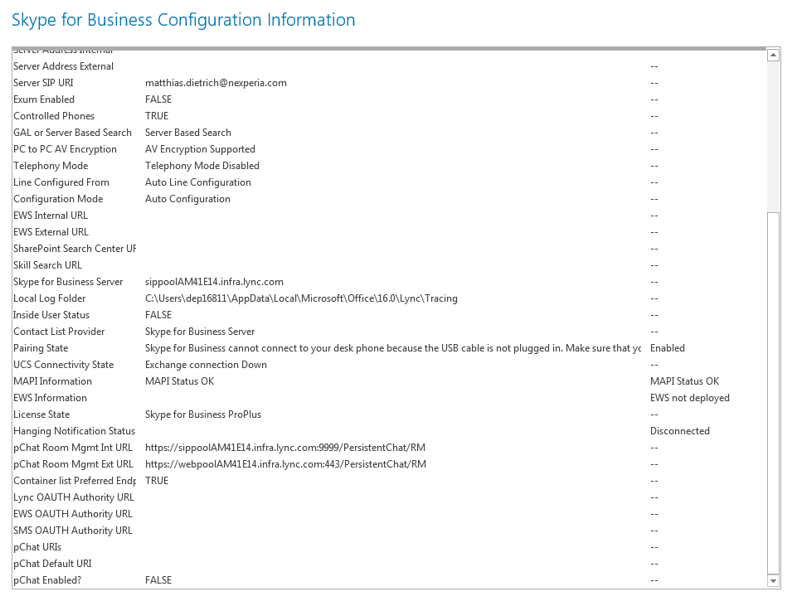This screenshot has width=792, height=601.
Task: Click the 'Server SIP URI' label
Action: click(x=43, y=83)
